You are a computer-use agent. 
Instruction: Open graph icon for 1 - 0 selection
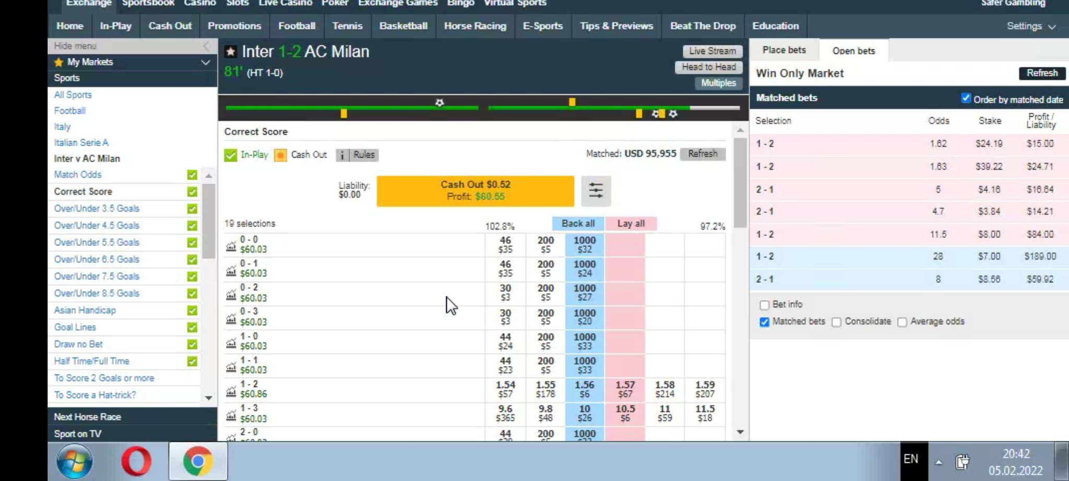231,342
